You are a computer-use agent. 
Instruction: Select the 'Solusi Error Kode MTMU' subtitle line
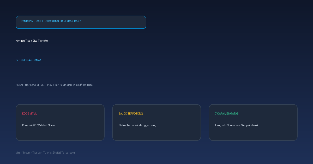(x=54, y=85)
